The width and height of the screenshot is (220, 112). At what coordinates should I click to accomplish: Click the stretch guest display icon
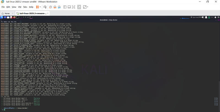tap(85, 7)
